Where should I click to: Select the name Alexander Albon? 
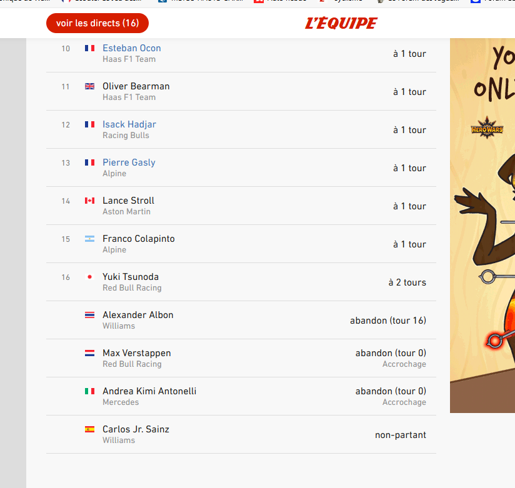[x=138, y=314]
